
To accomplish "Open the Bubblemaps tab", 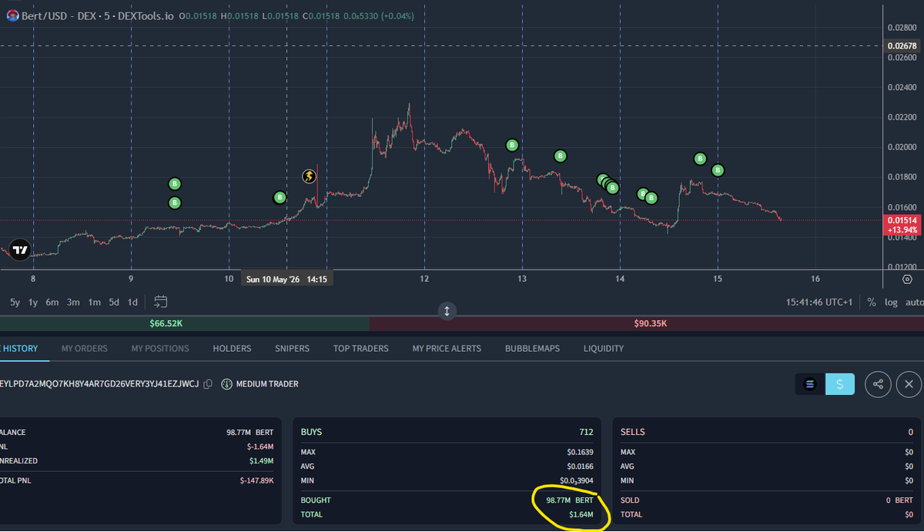I will point(532,348).
